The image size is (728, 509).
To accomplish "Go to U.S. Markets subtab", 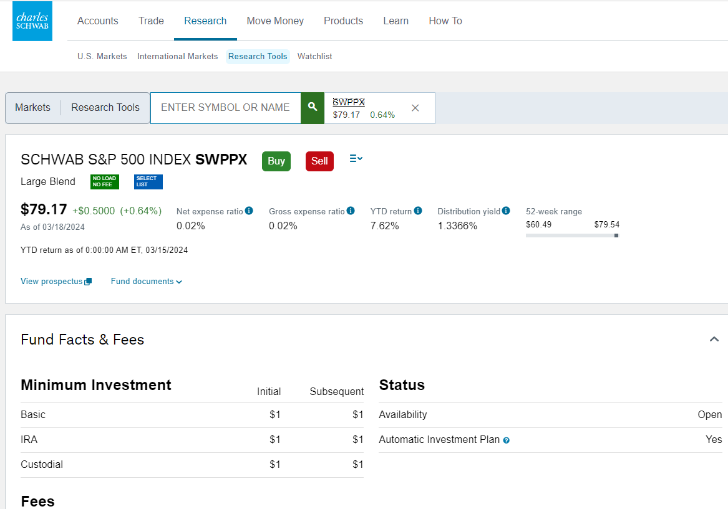I will pyautogui.click(x=102, y=56).
